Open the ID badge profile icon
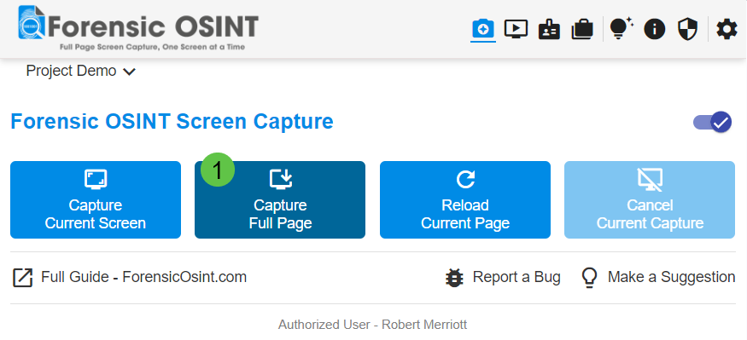This screenshot has width=747, height=340. [549, 30]
